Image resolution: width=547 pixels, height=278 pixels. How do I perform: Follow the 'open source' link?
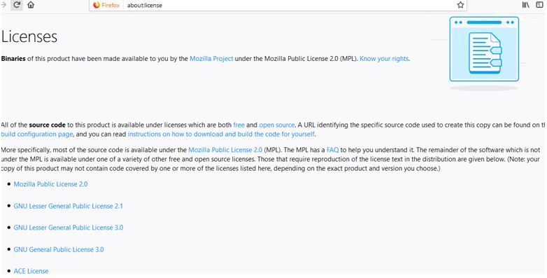(276, 125)
